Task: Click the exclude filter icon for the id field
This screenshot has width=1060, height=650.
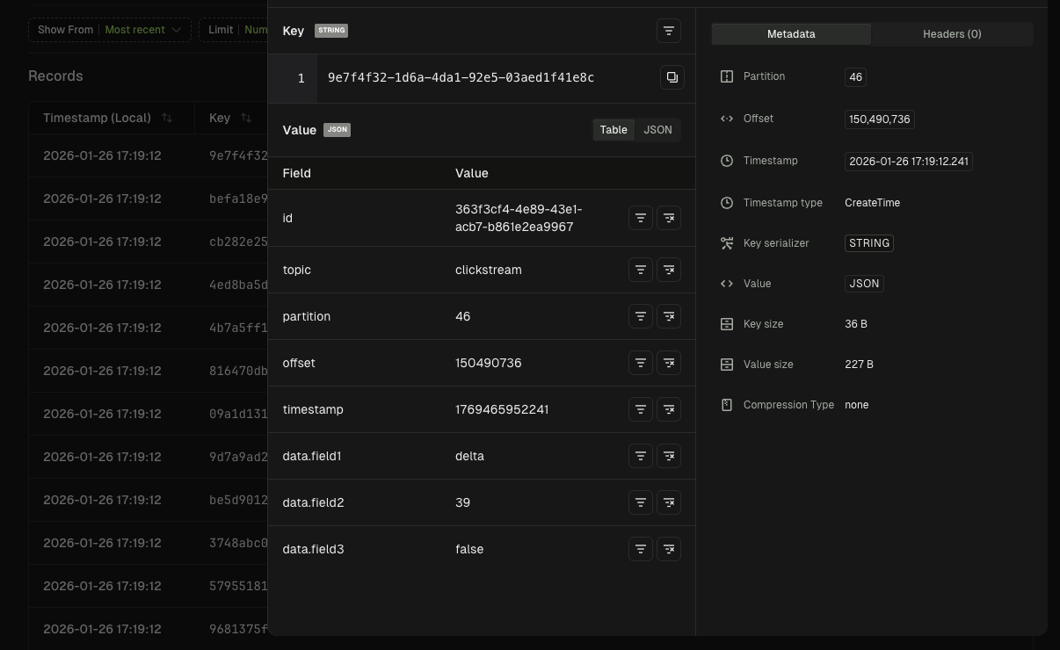Action: click(x=669, y=218)
